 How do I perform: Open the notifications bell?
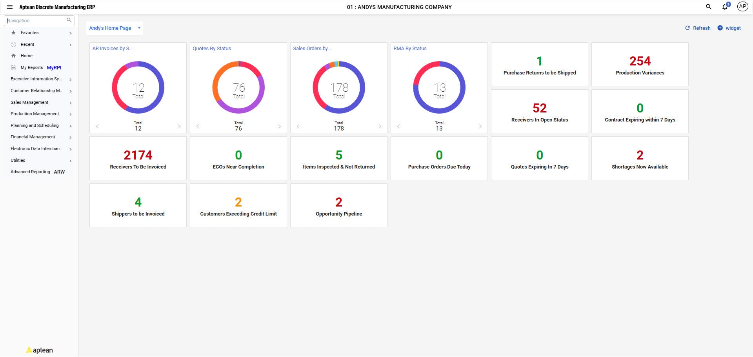(x=724, y=7)
